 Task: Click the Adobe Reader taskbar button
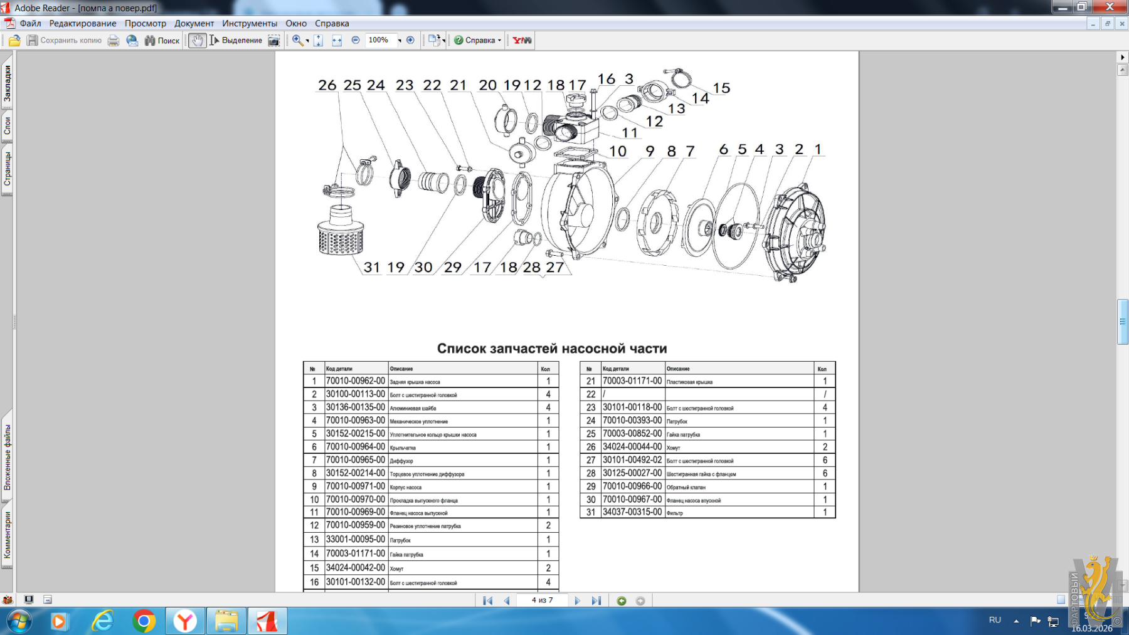267,621
